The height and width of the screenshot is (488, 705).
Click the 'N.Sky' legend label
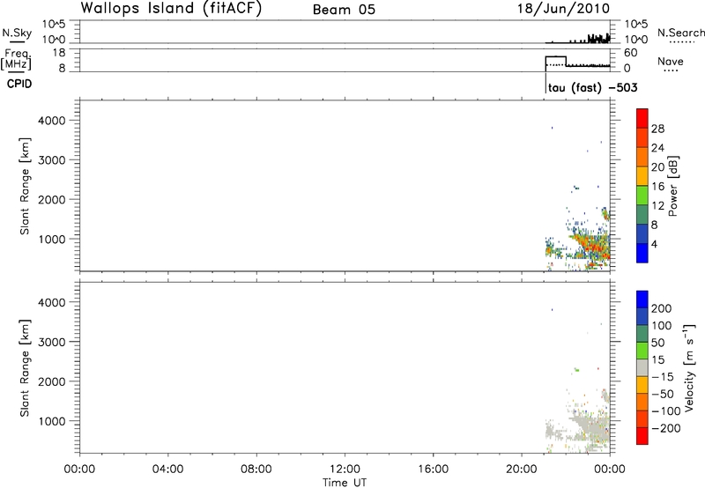(17, 33)
